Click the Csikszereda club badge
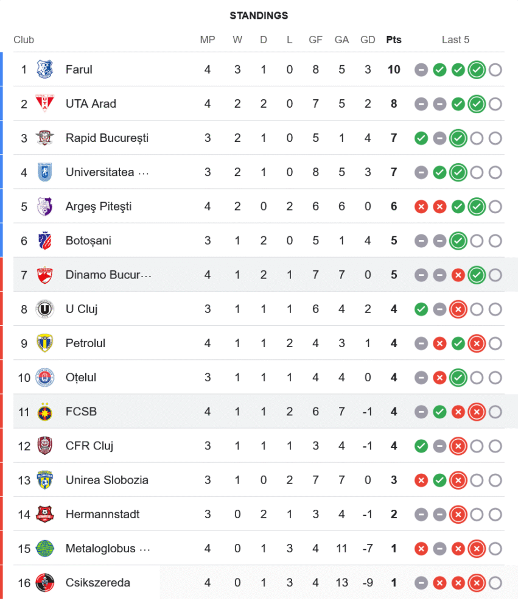Screen dimensions: 518x609 tap(44, 583)
